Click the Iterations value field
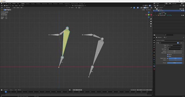The width and height of the screenshot is (185, 97). coord(175,51)
